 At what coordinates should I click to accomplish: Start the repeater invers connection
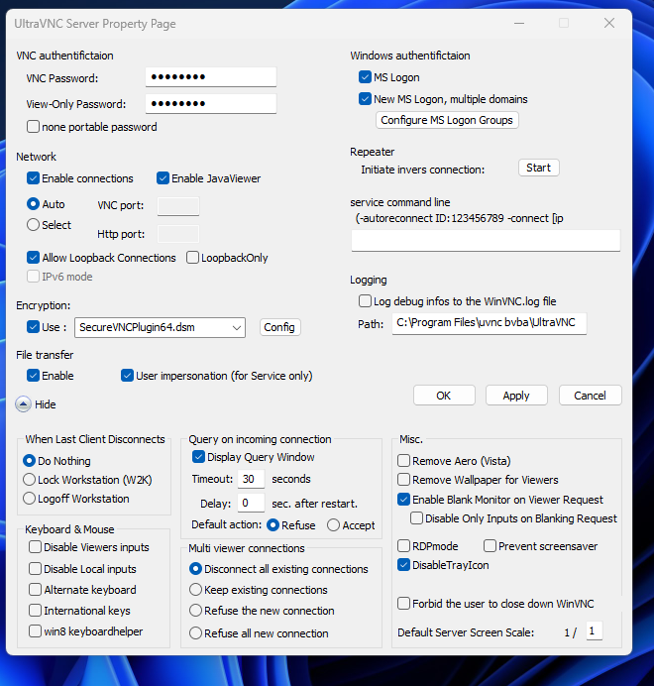pyautogui.click(x=538, y=168)
